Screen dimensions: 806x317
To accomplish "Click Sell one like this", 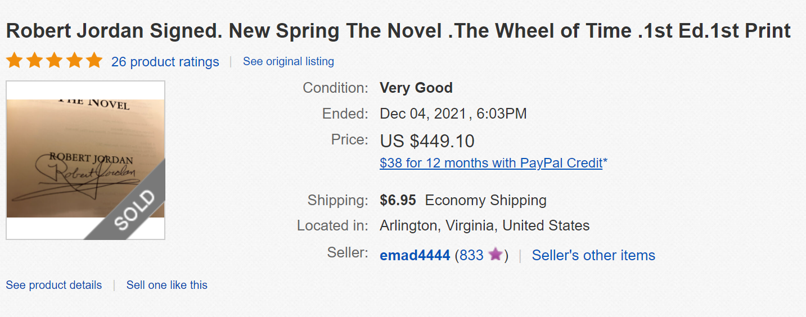I will tap(166, 285).
